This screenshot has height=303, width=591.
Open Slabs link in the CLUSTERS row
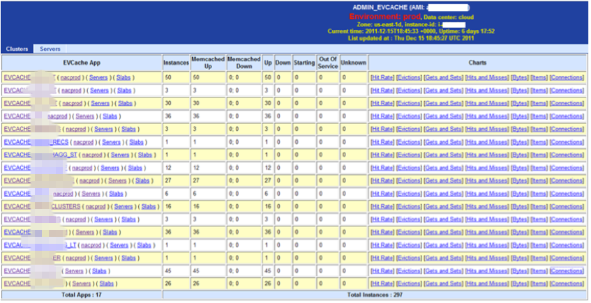pos(149,207)
